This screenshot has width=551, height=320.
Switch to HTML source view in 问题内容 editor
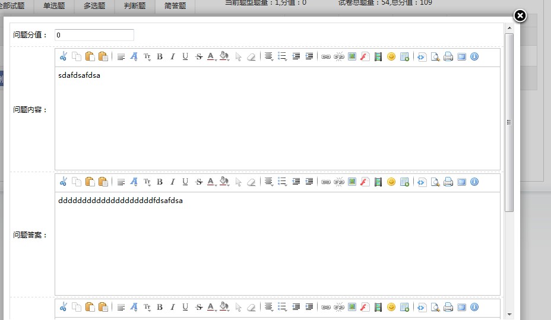click(x=422, y=56)
